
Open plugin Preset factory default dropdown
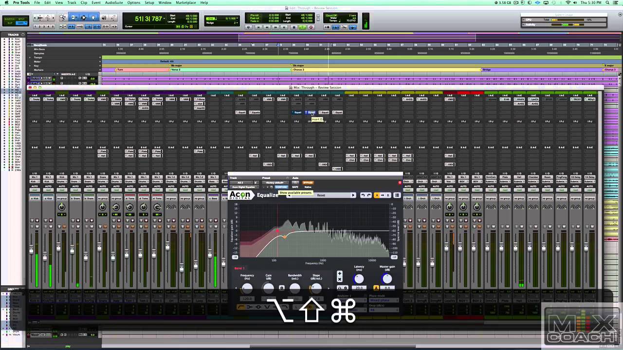click(x=275, y=183)
